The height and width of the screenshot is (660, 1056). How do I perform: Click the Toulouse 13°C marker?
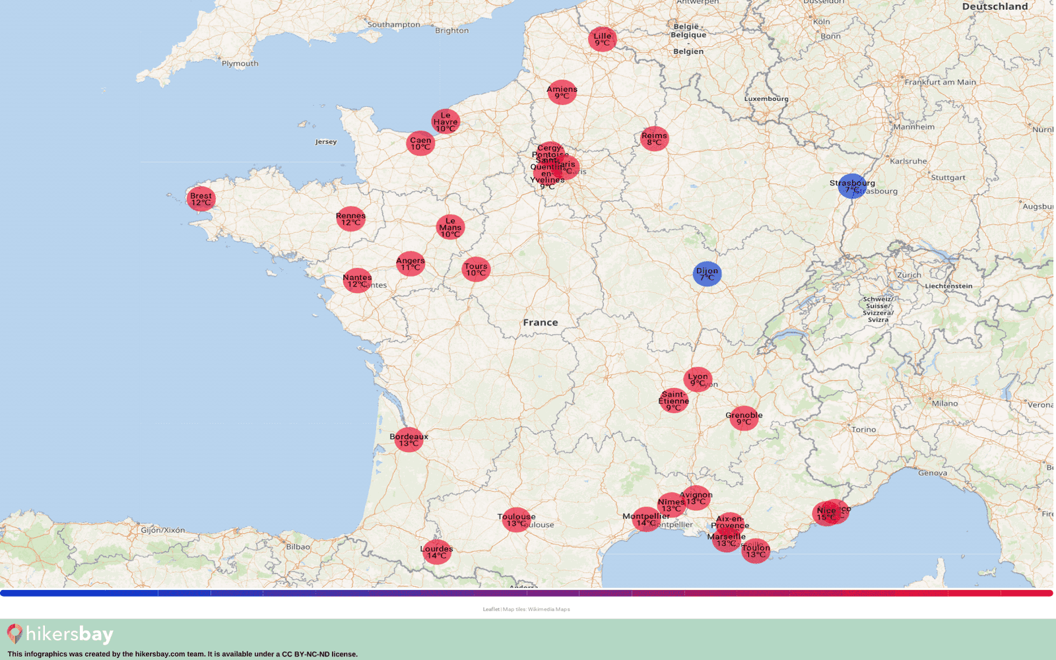tap(516, 520)
